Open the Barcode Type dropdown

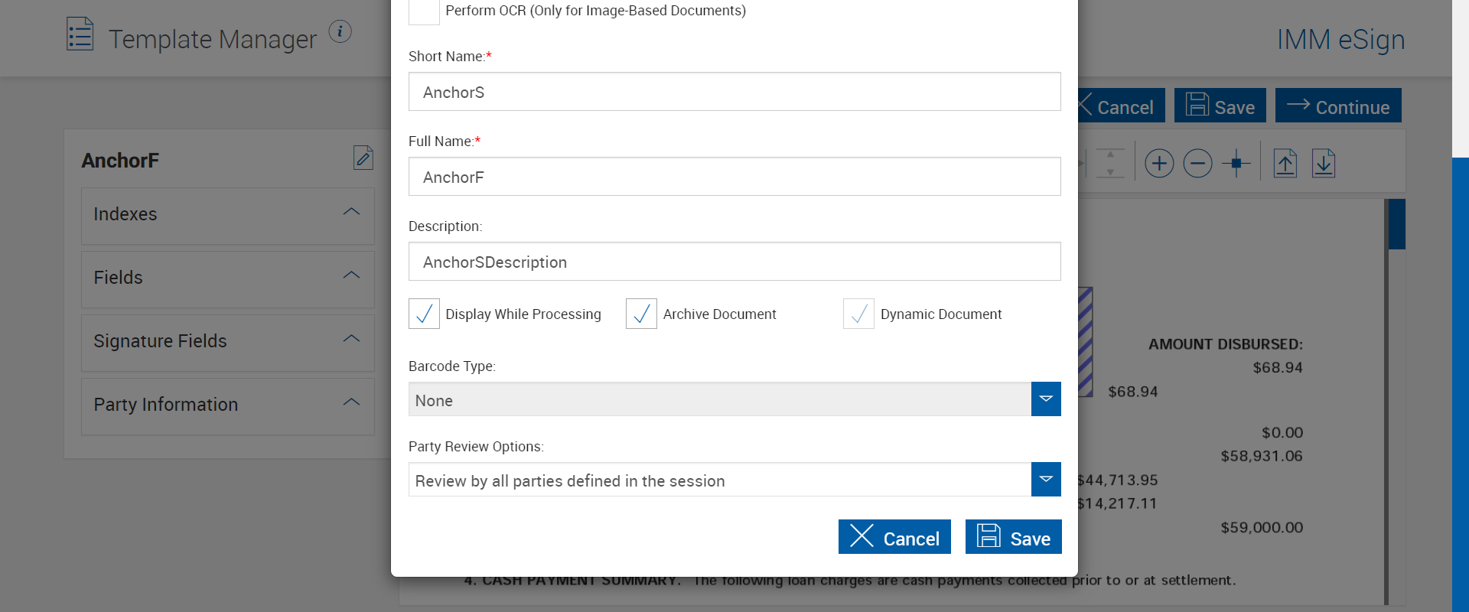pyautogui.click(x=1045, y=399)
